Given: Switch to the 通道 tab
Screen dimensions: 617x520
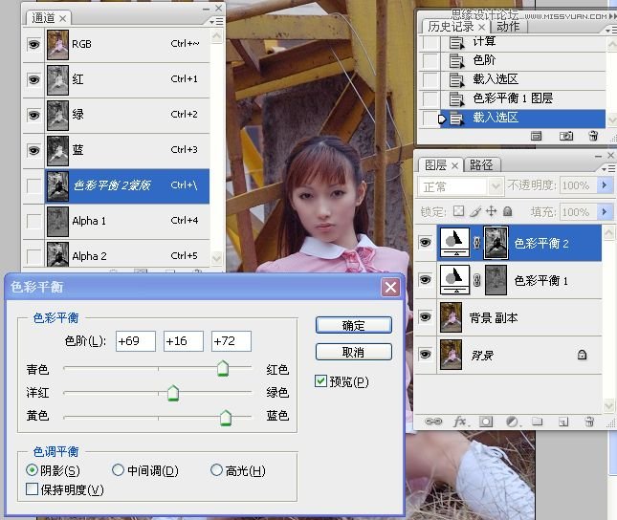Looking at the screenshot, I should 49,18.
